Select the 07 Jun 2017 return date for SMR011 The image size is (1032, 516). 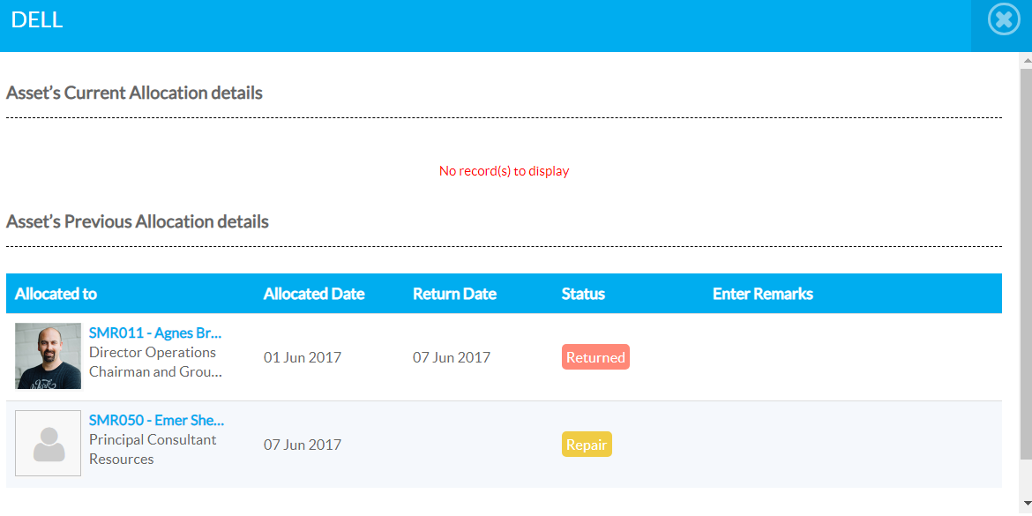coord(452,358)
